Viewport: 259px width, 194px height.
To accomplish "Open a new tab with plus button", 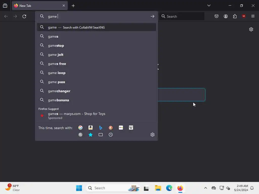I will coord(73,6).
